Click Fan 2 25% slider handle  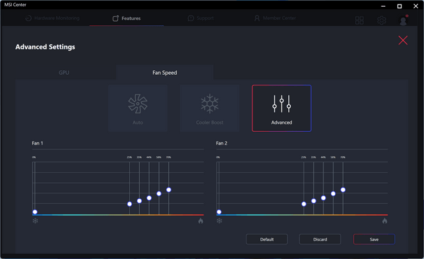click(x=304, y=204)
